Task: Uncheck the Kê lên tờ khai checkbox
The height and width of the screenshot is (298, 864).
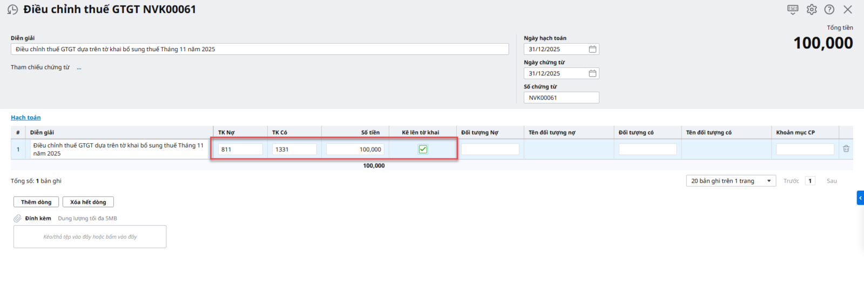Action: [x=423, y=149]
